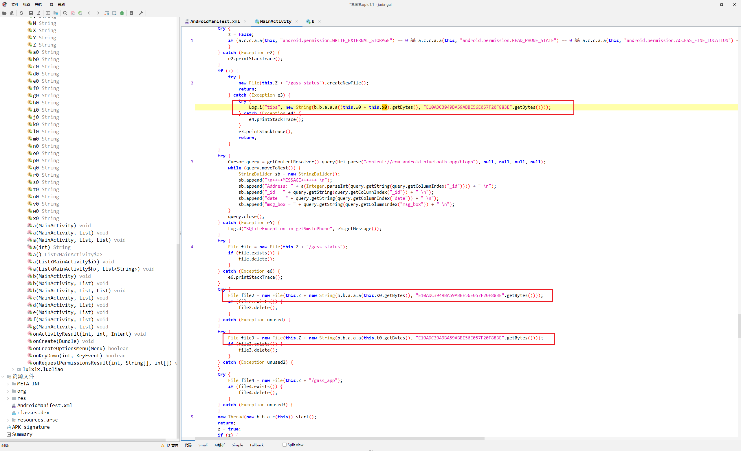This screenshot has width=741, height=451.
Task: Open the 视图 menu
Action: (x=26, y=4)
